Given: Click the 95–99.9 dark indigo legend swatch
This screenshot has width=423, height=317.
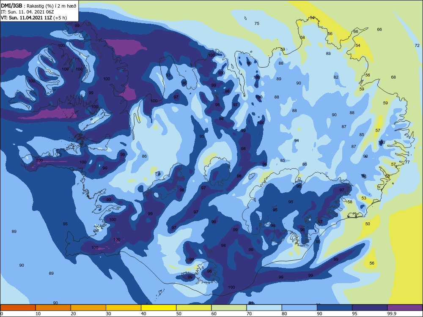Looking at the screenshot, I should (x=370, y=308).
